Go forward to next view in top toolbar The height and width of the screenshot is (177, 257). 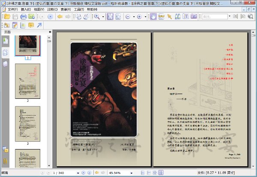click(x=68, y=17)
